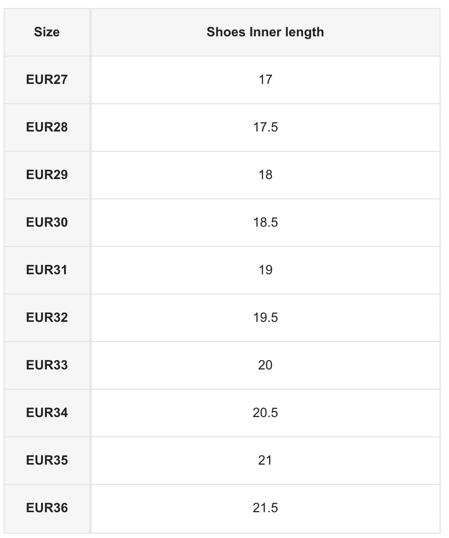Select the EUR30 size cell

click(x=47, y=222)
